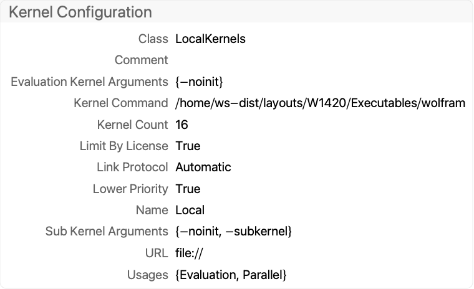
Task: Click the wolfram kernel command path
Action: (x=320, y=103)
